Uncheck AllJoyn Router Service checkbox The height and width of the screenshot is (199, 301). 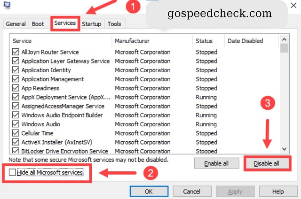pyautogui.click(x=16, y=52)
